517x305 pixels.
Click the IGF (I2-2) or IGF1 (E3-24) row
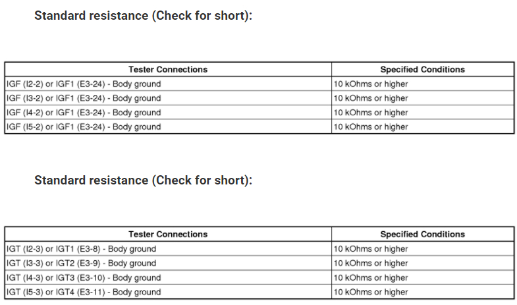83,84
